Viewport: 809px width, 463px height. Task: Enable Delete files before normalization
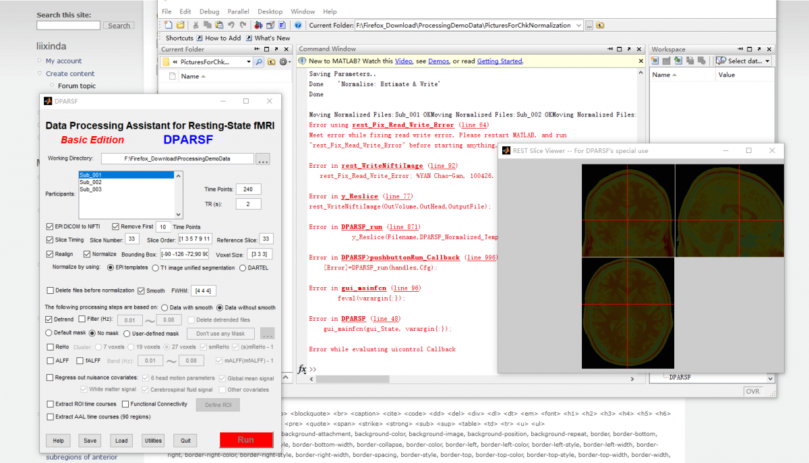tap(50, 291)
